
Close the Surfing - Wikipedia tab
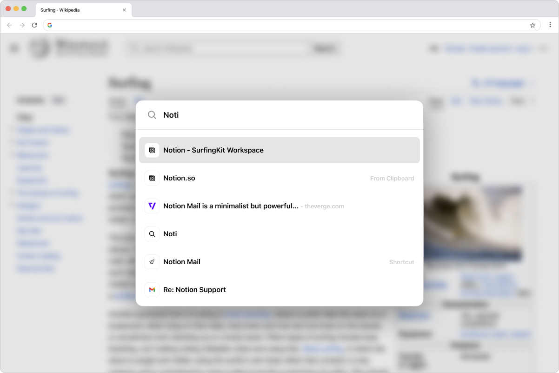tap(124, 10)
